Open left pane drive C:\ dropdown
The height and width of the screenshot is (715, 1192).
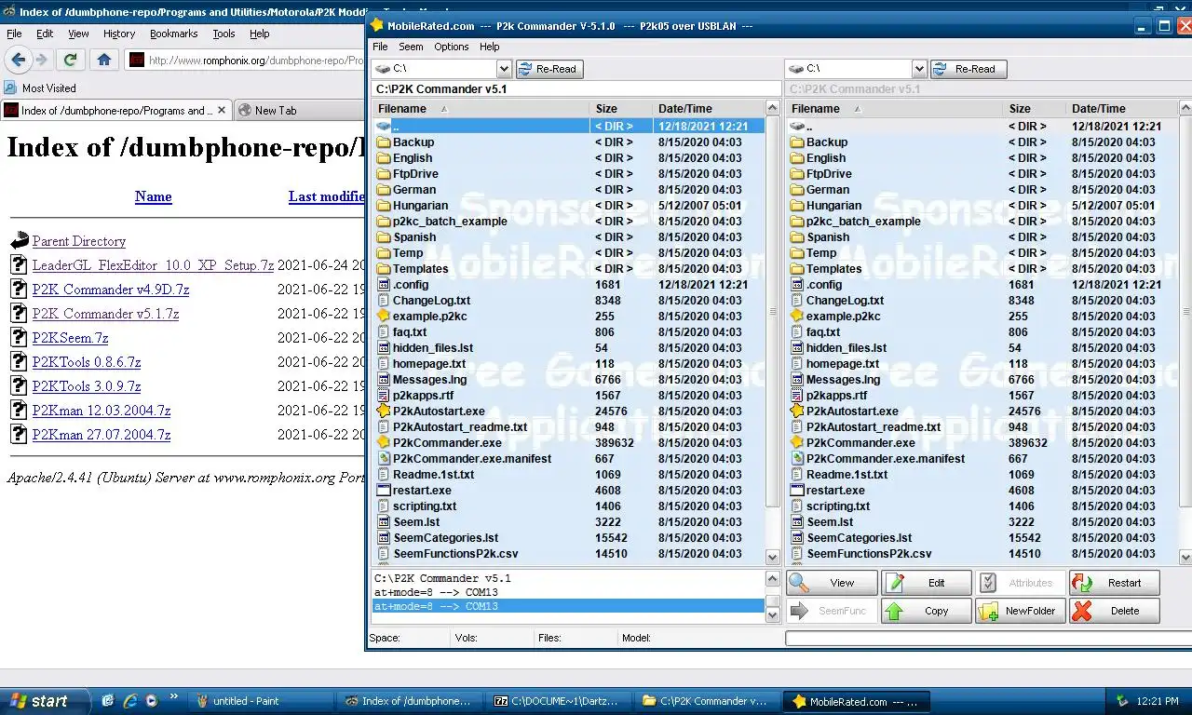click(504, 69)
